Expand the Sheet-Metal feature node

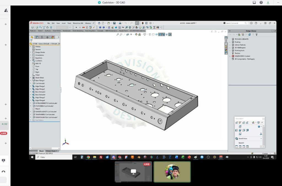click(31, 78)
